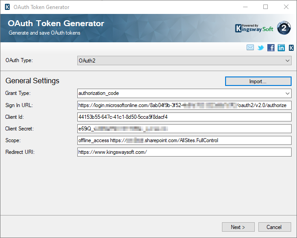Click the Facebook icon

coord(271,48)
